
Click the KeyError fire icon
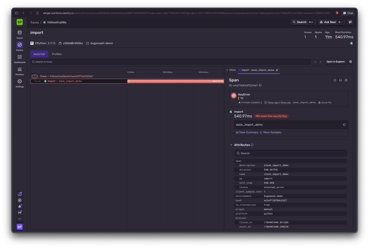pos(234,95)
